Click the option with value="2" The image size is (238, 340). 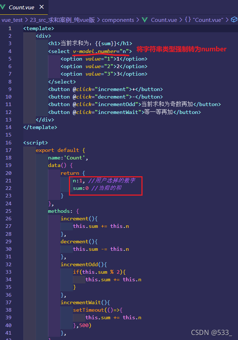click(x=104, y=67)
